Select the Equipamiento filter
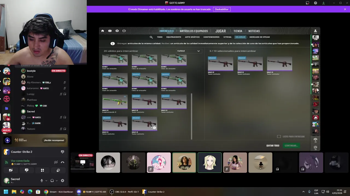Viewport: 350px width, 196px height. coord(174,37)
